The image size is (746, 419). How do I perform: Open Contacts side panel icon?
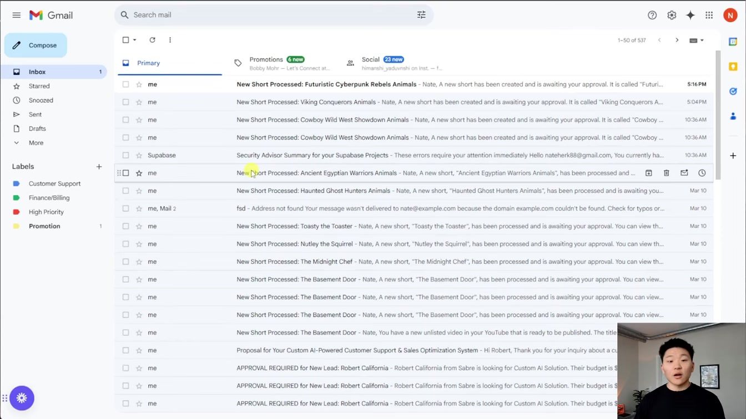(x=733, y=116)
